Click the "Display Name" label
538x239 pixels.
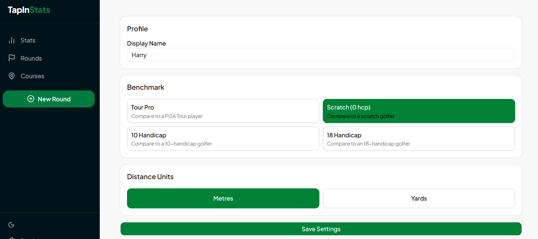coord(146,44)
